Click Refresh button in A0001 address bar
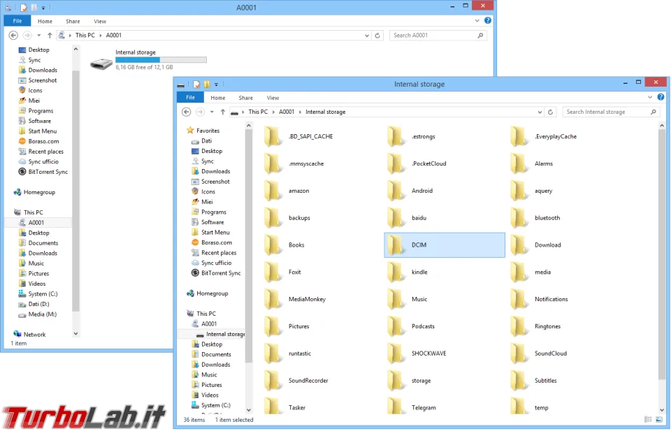Viewport: 671px width, 431px height. pos(377,36)
